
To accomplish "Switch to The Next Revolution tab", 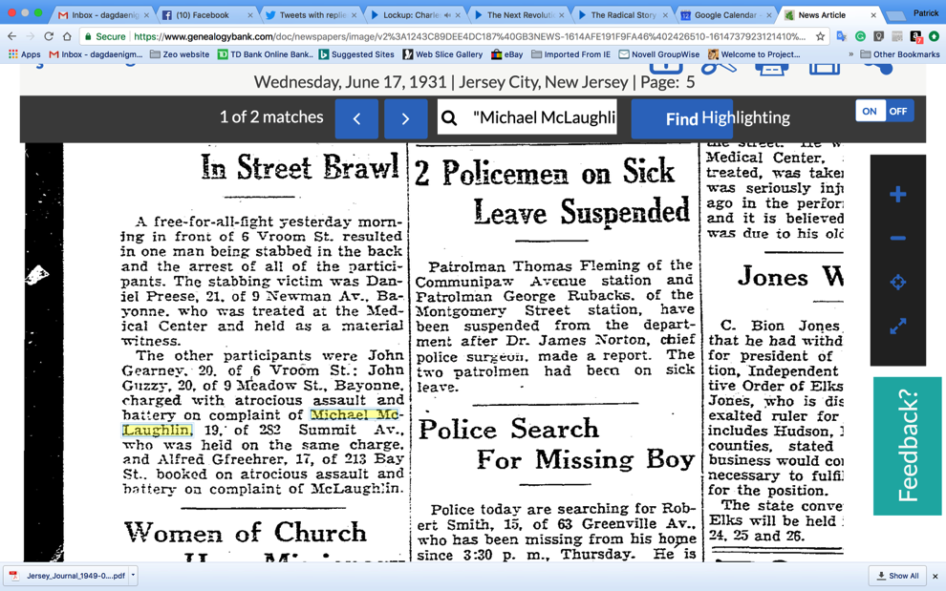I will (x=519, y=15).
